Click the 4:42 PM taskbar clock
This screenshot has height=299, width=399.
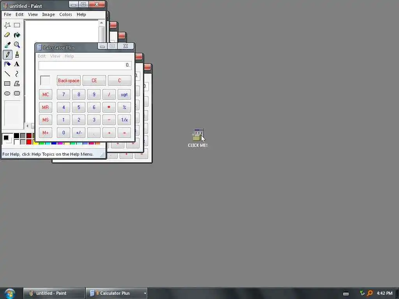385,293
